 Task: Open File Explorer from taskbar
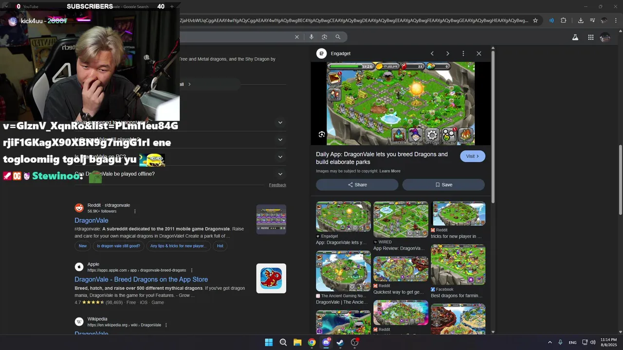[297, 342]
